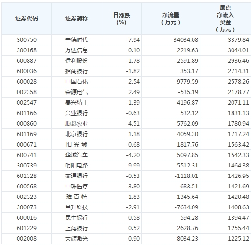Click 顺鑫农业 stock name

click(77, 124)
